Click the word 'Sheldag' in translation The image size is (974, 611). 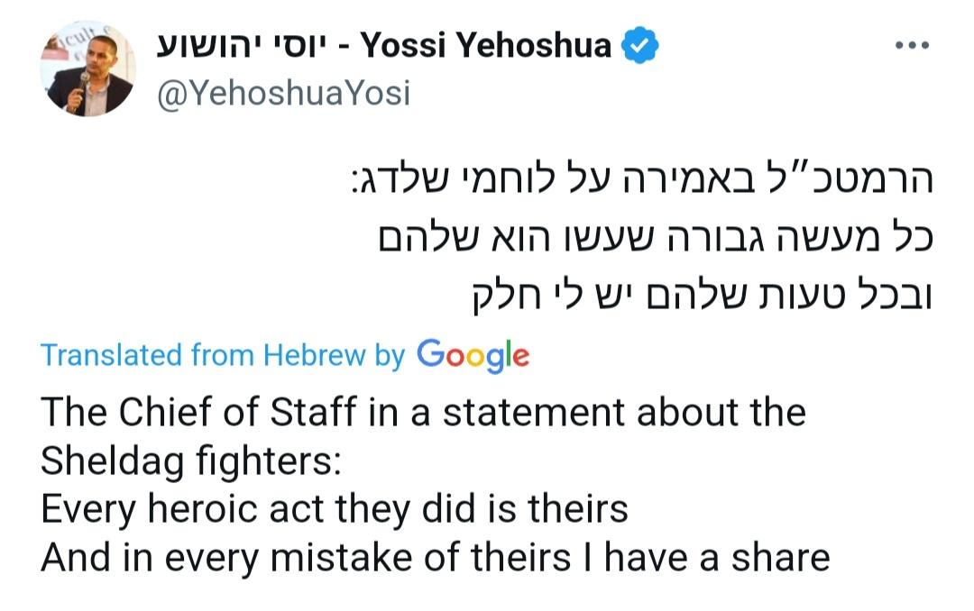tap(113, 461)
